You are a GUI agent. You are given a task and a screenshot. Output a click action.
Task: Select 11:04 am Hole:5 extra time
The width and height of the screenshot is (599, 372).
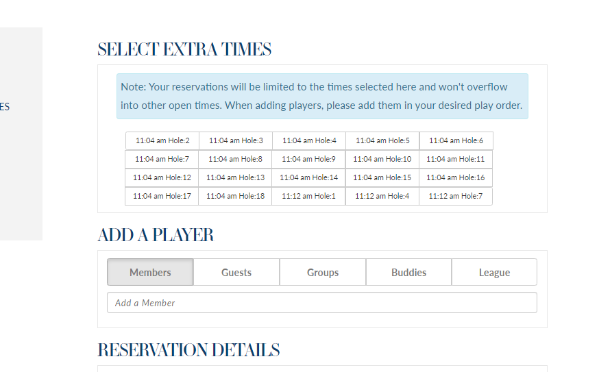[382, 140]
